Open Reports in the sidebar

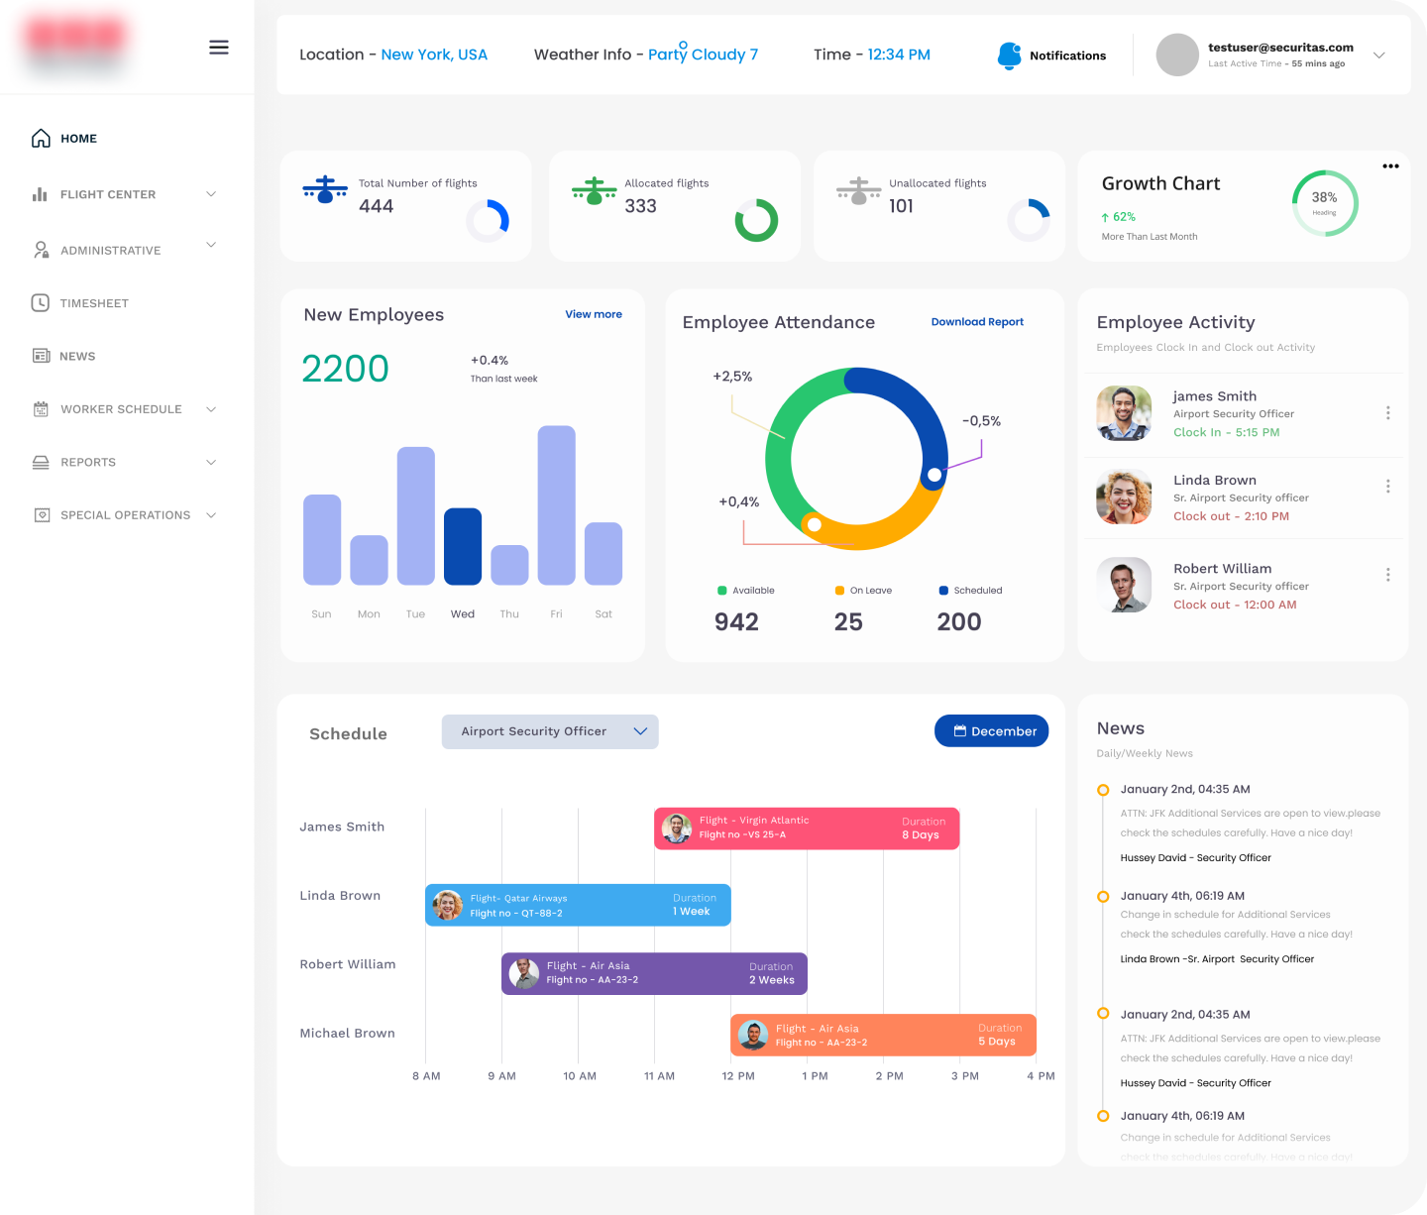pos(88,463)
